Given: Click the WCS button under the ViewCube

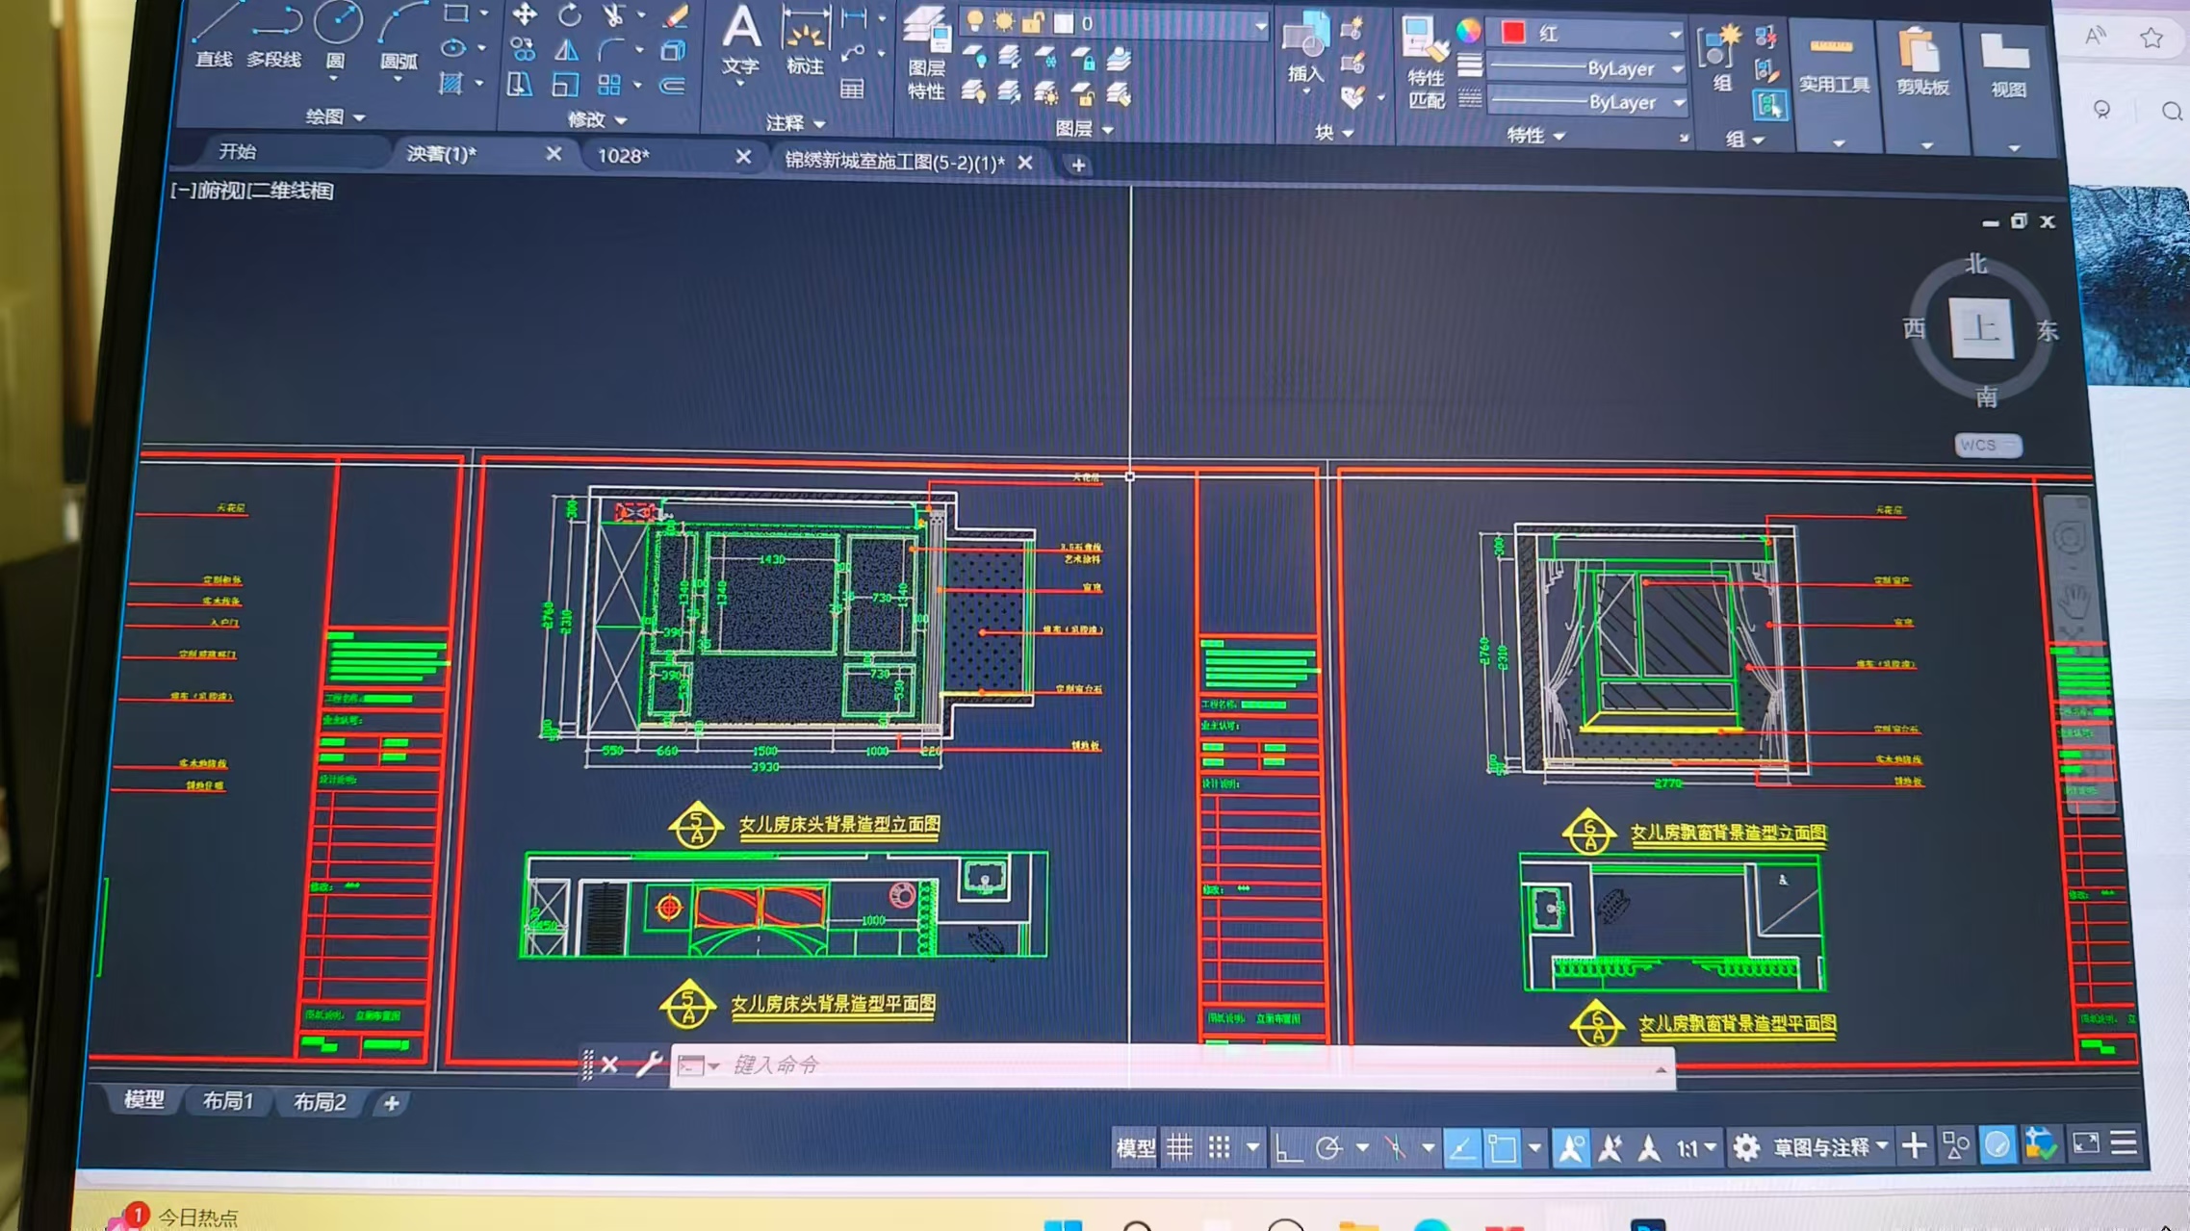Looking at the screenshot, I should (1986, 445).
